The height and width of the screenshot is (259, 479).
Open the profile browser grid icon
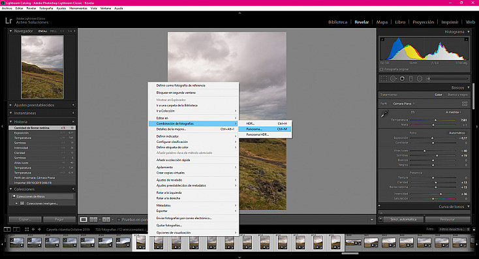(x=465, y=104)
